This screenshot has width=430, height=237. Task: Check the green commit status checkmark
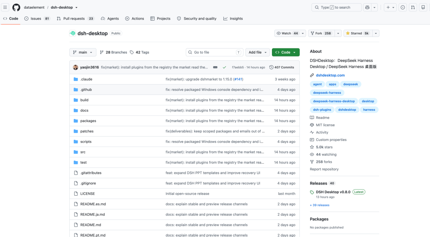[224, 67]
